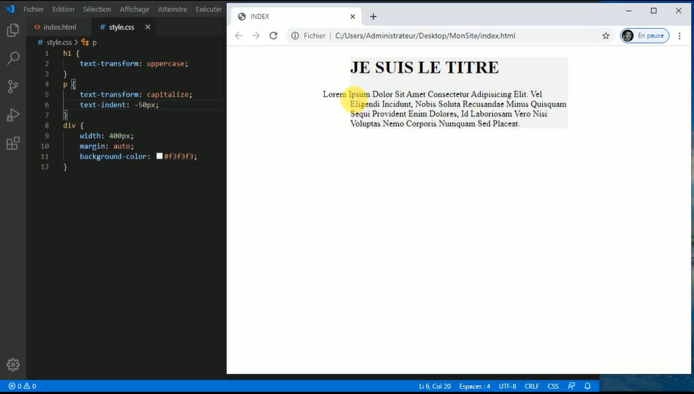
Task: Maximize the Chrome window
Action: pyautogui.click(x=653, y=10)
